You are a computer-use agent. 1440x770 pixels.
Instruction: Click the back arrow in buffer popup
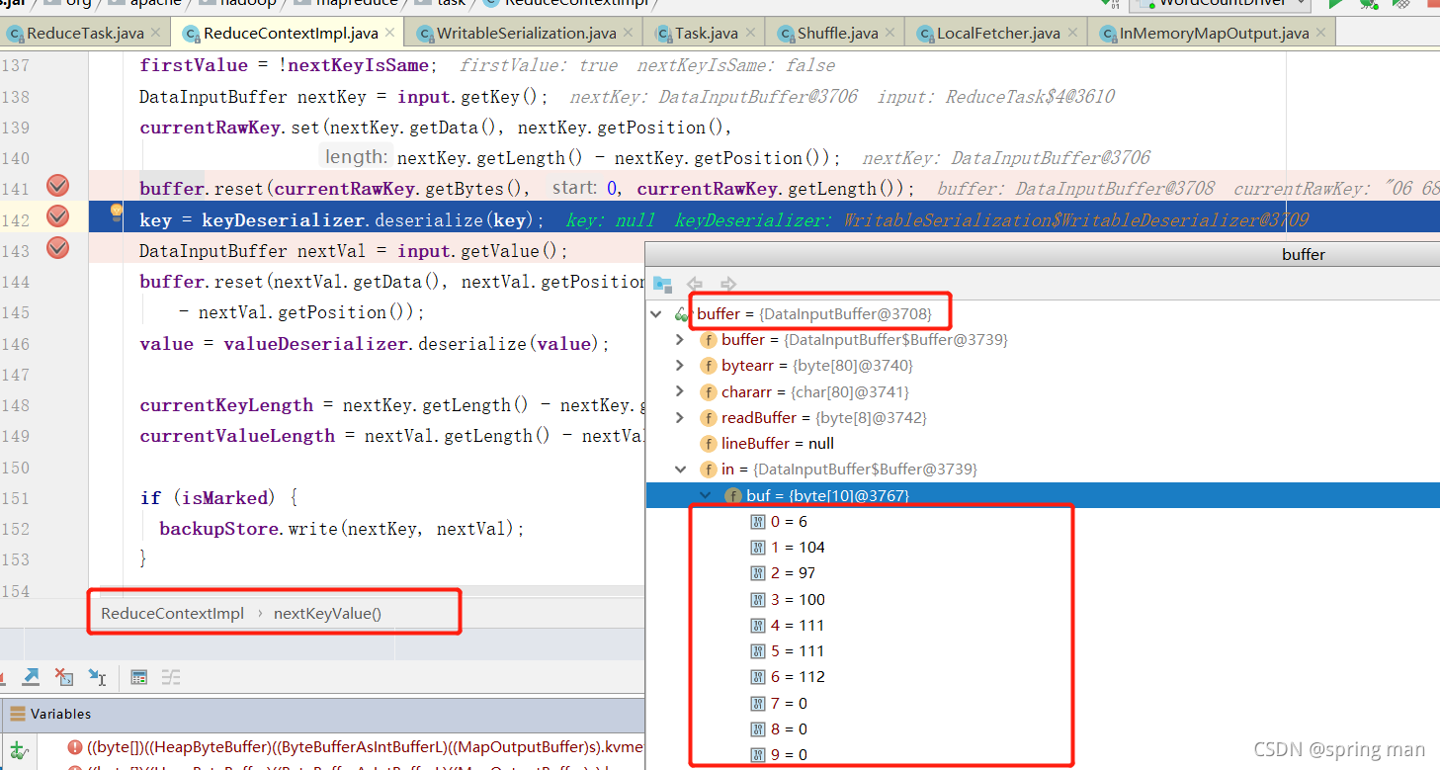695,284
